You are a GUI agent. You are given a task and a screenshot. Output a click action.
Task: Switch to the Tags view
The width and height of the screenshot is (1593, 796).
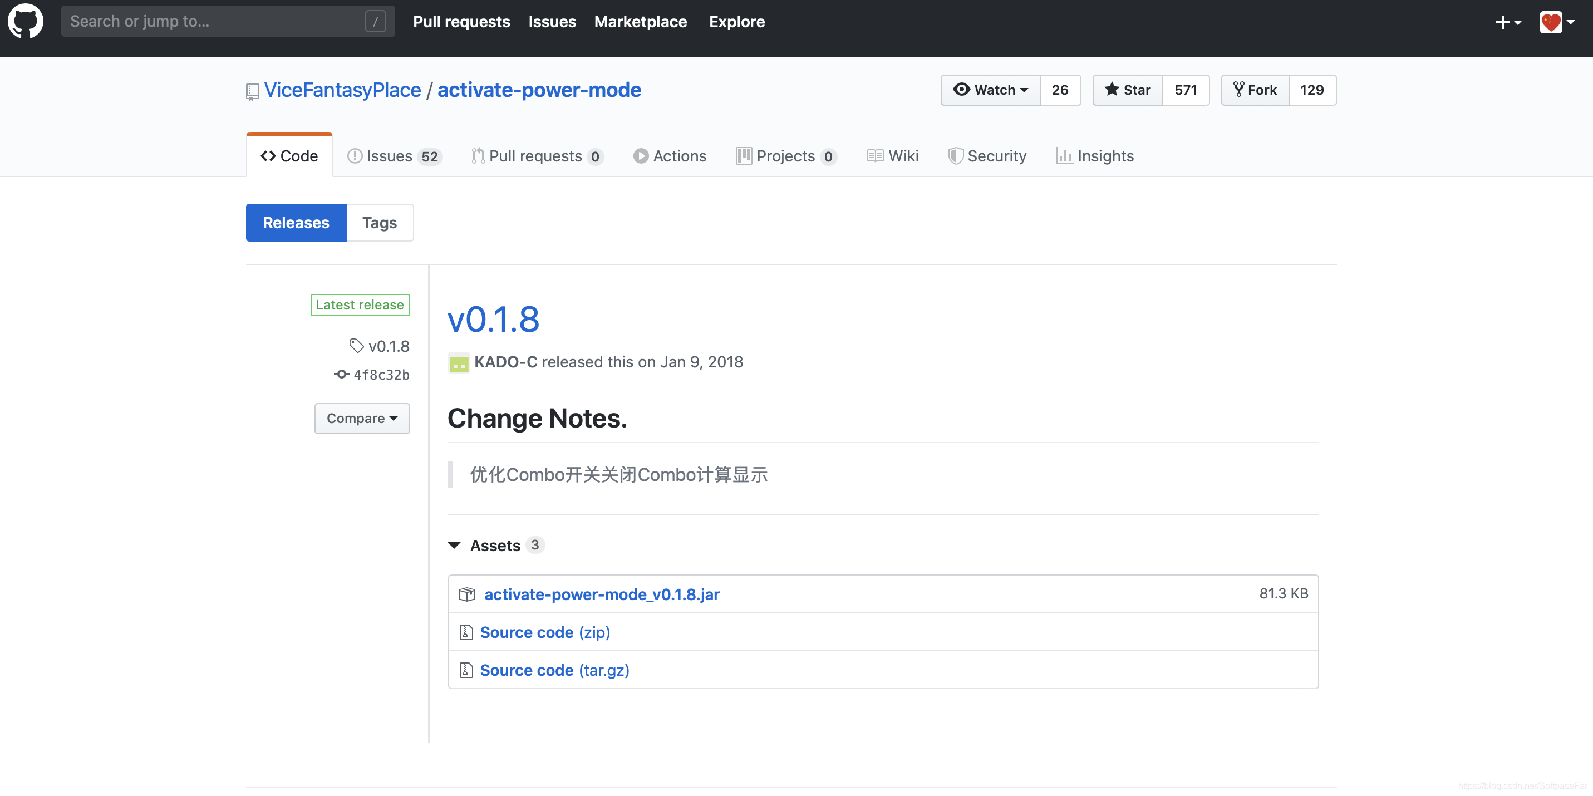tap(380, 223)
